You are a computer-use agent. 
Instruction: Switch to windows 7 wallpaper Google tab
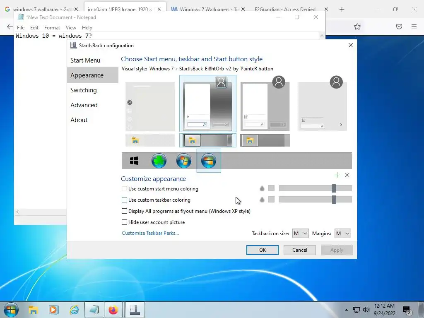pos(41,9)
